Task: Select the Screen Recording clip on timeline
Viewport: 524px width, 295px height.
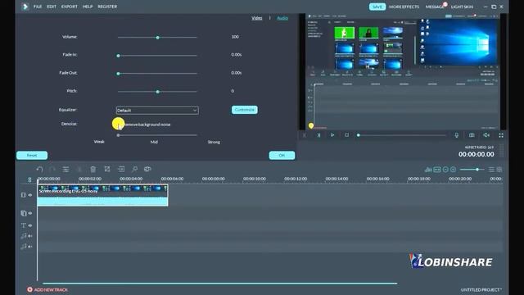Action: [x=102, y=195]
